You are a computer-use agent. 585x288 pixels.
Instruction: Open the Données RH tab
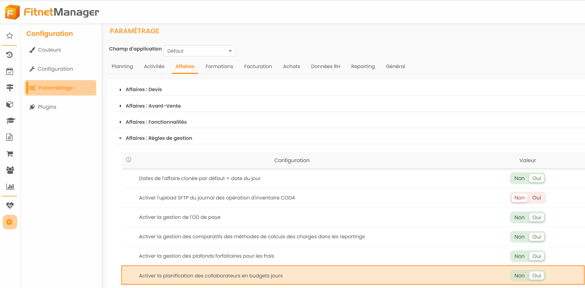tap(325, 67)
